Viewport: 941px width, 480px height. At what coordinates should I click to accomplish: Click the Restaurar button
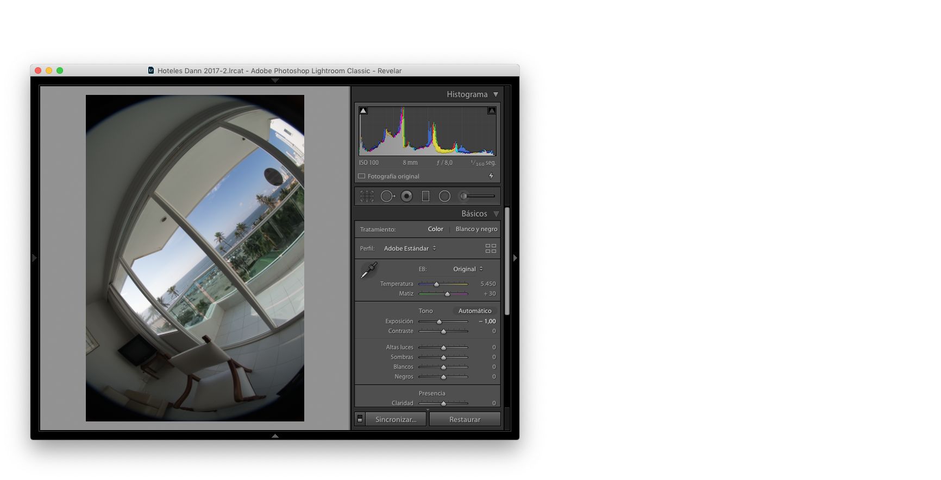coord(465,419)
